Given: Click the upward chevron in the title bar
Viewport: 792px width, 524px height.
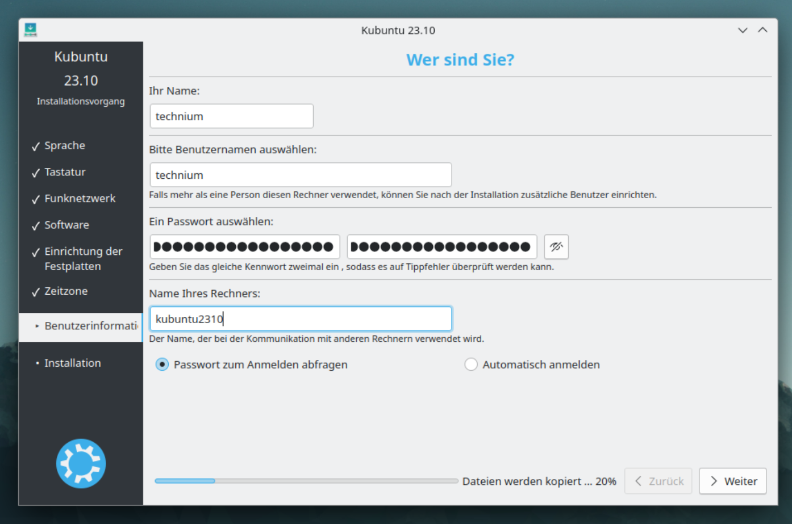Looking at the screenshot, I should pyautogui.click(x=762, y=30).
